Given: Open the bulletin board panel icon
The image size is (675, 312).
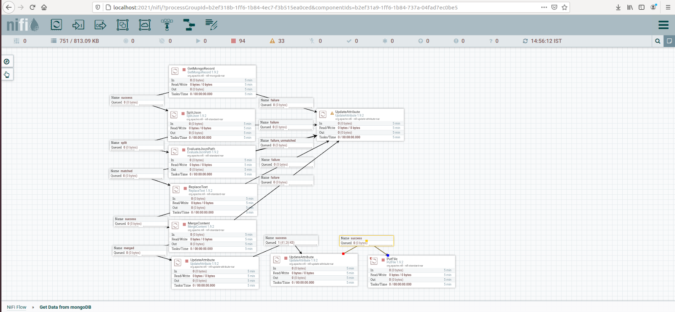Looking at the screenshot, I should pyautogui.click(x=669, y=41).
